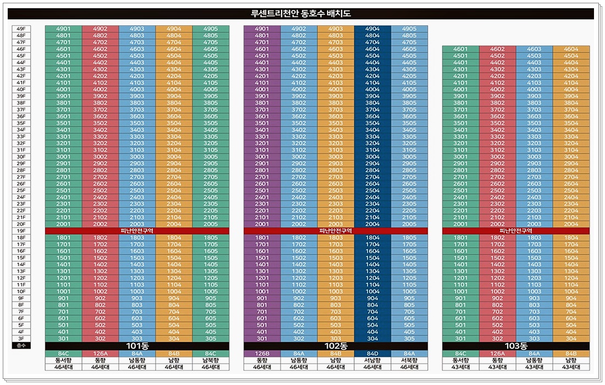Click the 84B type cell under 101동
Screen dimensions: 605x385
pyautogui.click(x=174, y=353)
